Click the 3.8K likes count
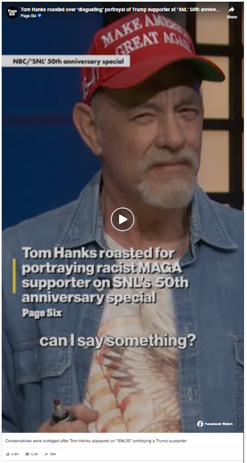The width and height of the screenshot is (247, 463). 15,454
